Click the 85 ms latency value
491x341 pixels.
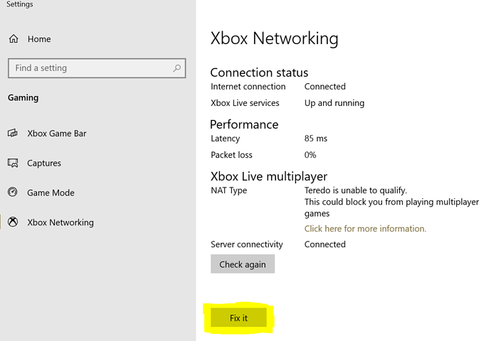click(x=316, y=139)
